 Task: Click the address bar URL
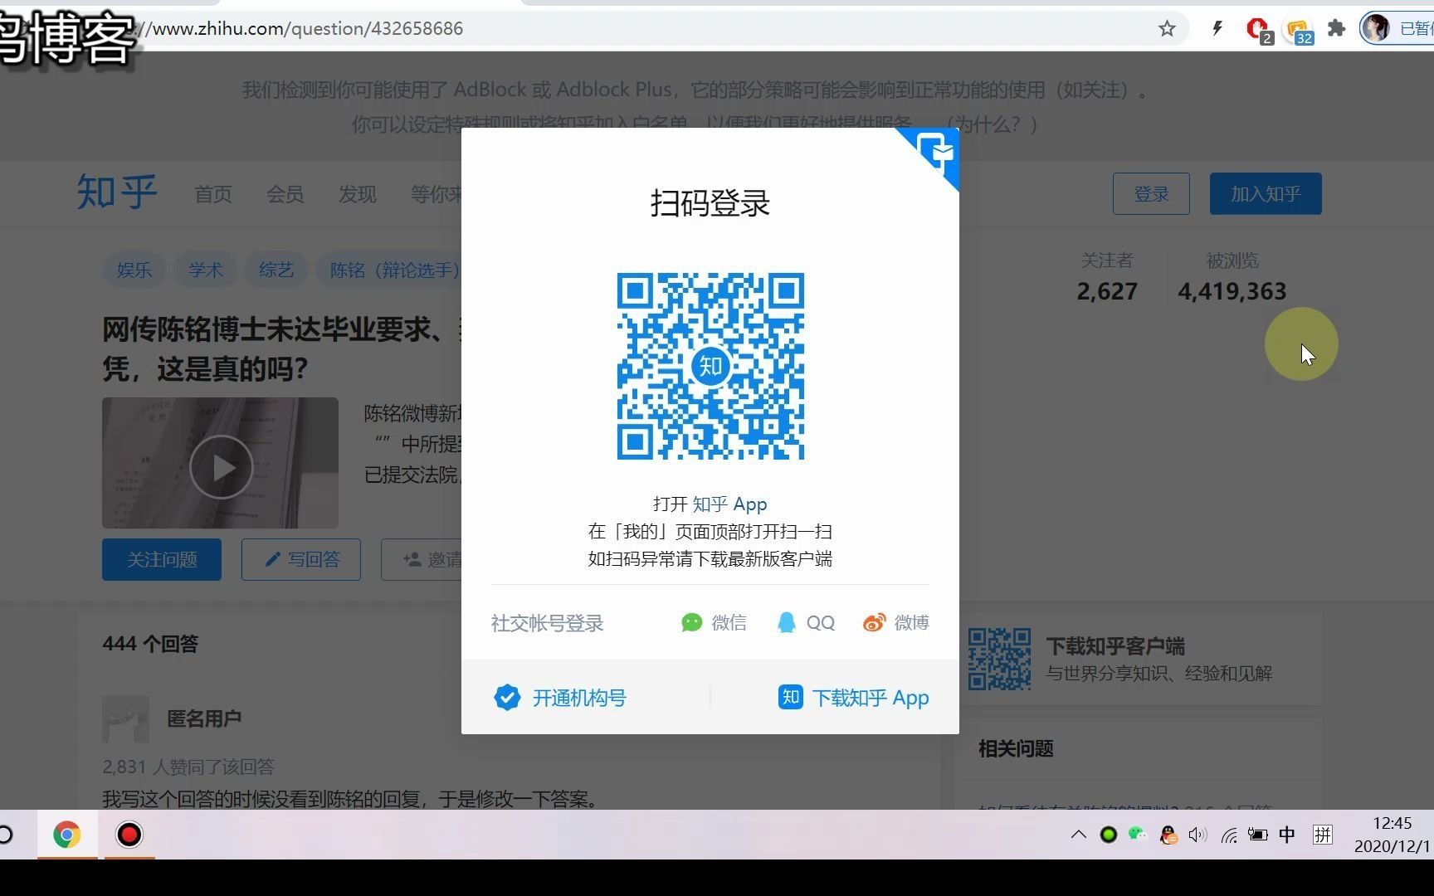[307, 29]
